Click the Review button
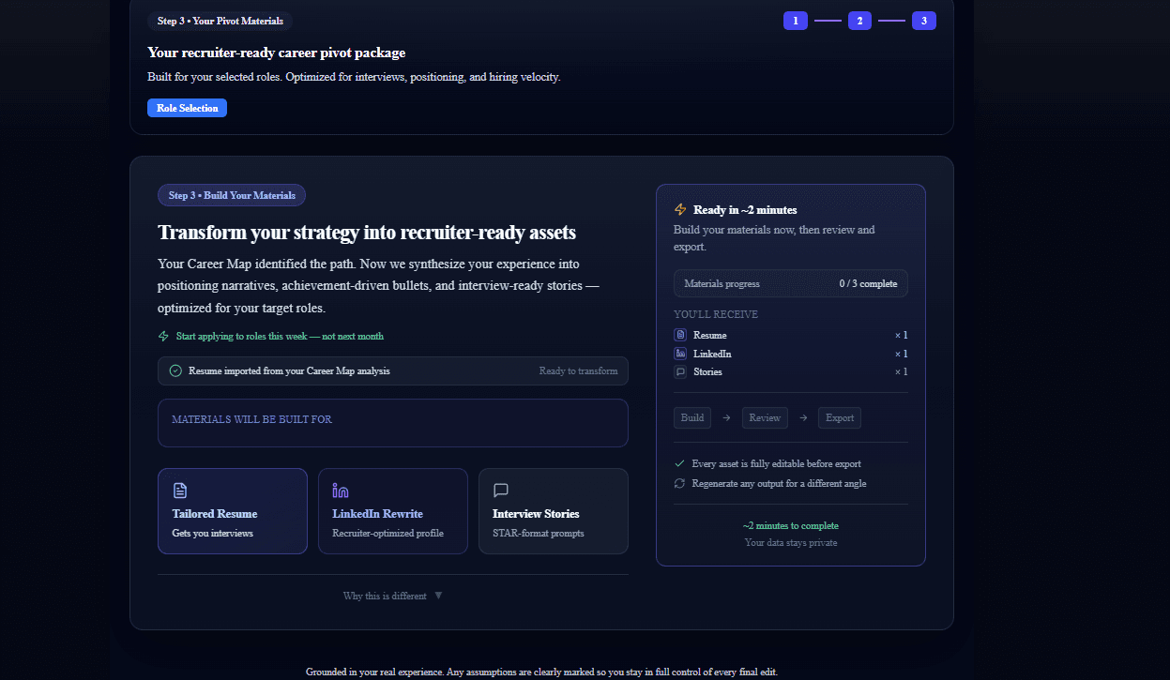The width and height of the screenshot is (1170, 680). pos(764,417)
